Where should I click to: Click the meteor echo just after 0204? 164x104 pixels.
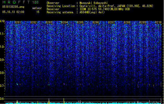[x=64, y=84]
